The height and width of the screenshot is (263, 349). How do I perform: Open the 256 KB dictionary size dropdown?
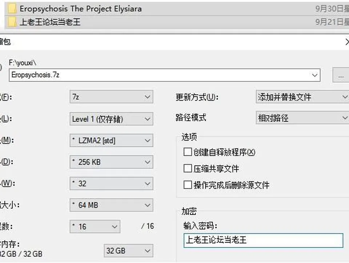pyautogui.click(x=111, y=162)
